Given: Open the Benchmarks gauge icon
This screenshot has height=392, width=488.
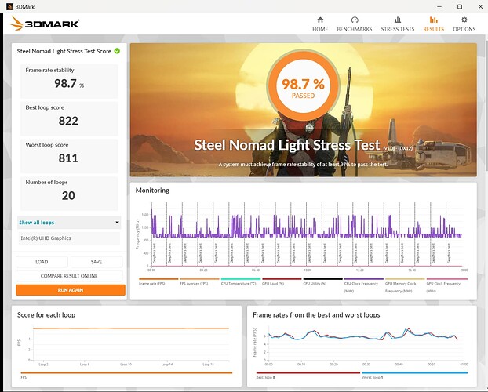Looking at the screenshot, I should [355, 20].
